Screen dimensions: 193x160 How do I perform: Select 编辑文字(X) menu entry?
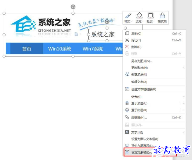tap(154, 82)
